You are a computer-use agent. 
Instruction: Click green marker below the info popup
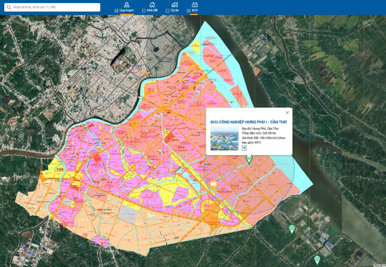[249, 159]
